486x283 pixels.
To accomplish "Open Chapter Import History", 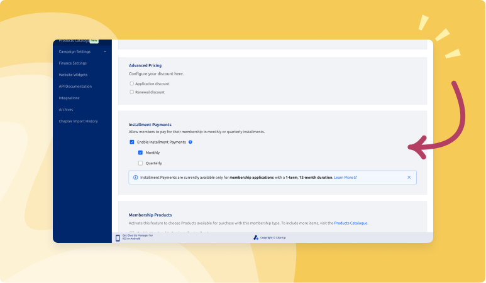I will point(78,121).
